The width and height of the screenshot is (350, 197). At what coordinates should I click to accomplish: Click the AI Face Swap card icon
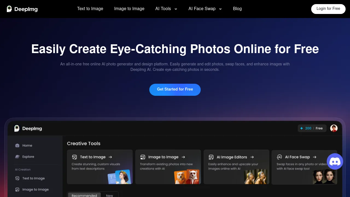(279, 157)
